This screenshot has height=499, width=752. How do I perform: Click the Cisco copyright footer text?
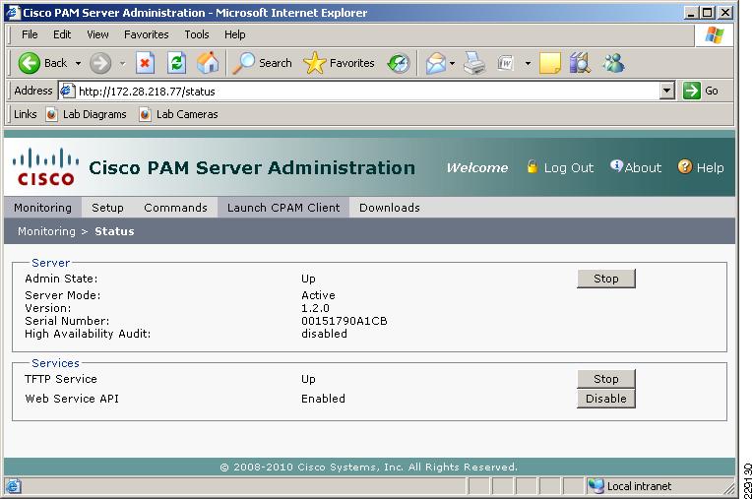coord(369,467)
